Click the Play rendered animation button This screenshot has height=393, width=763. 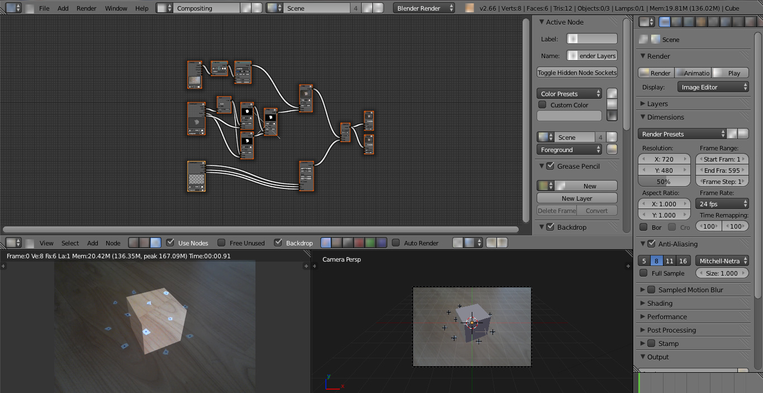730,73
